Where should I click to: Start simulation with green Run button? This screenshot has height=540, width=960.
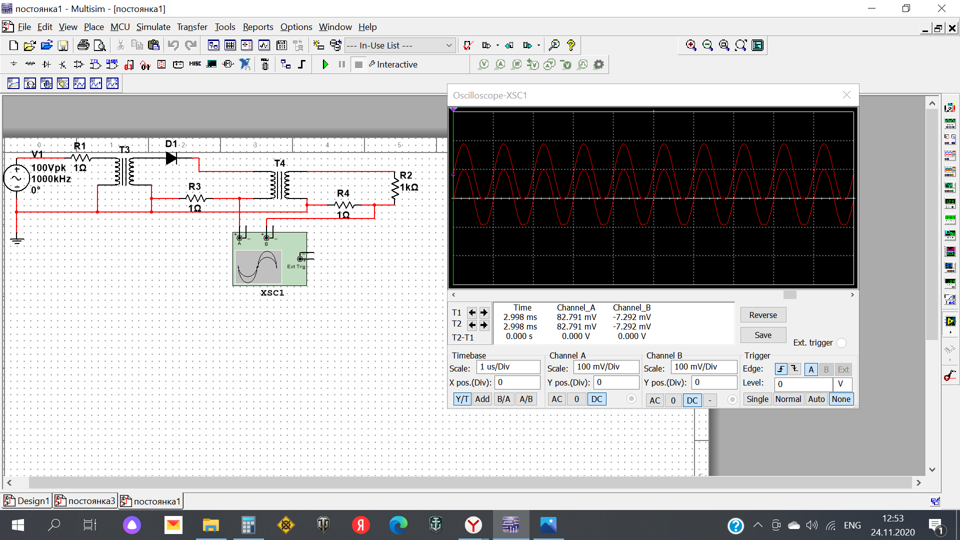click(325, 64)
